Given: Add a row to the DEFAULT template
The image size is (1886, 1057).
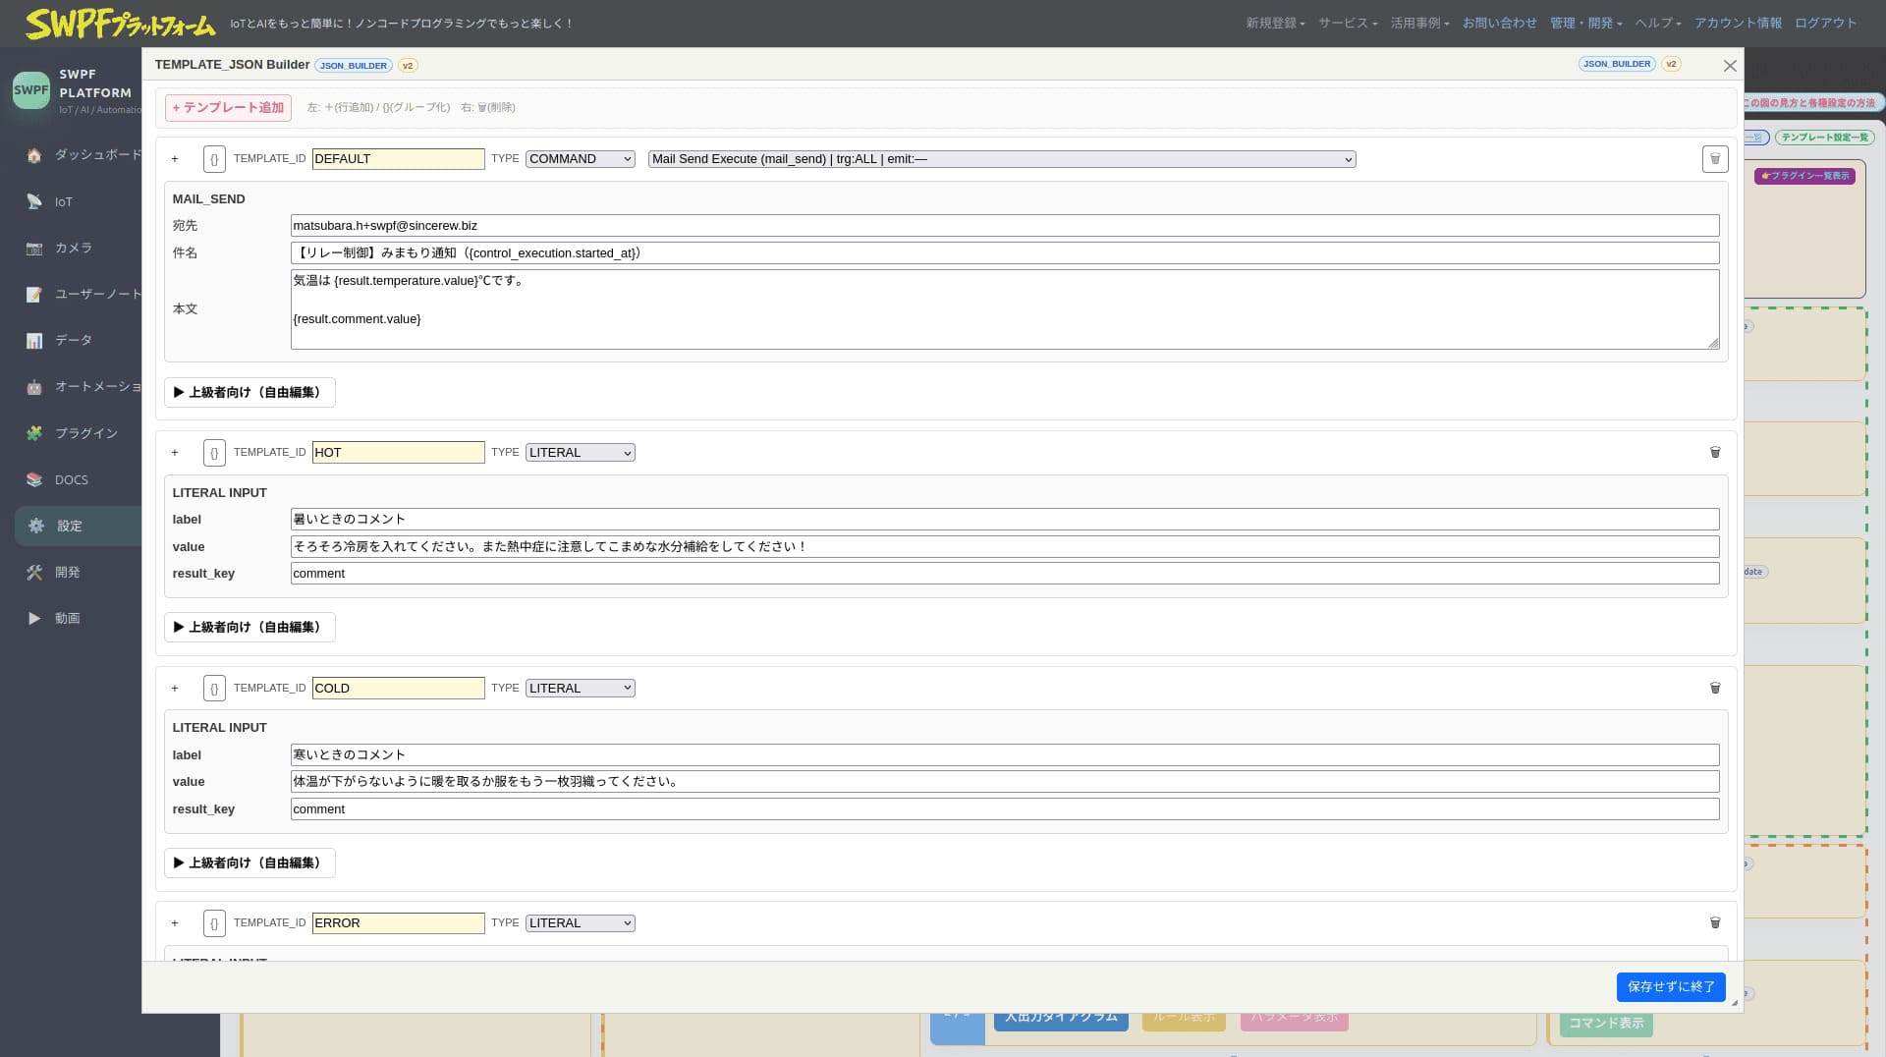Looking at the screenshot, I should [x=175, y=159].
